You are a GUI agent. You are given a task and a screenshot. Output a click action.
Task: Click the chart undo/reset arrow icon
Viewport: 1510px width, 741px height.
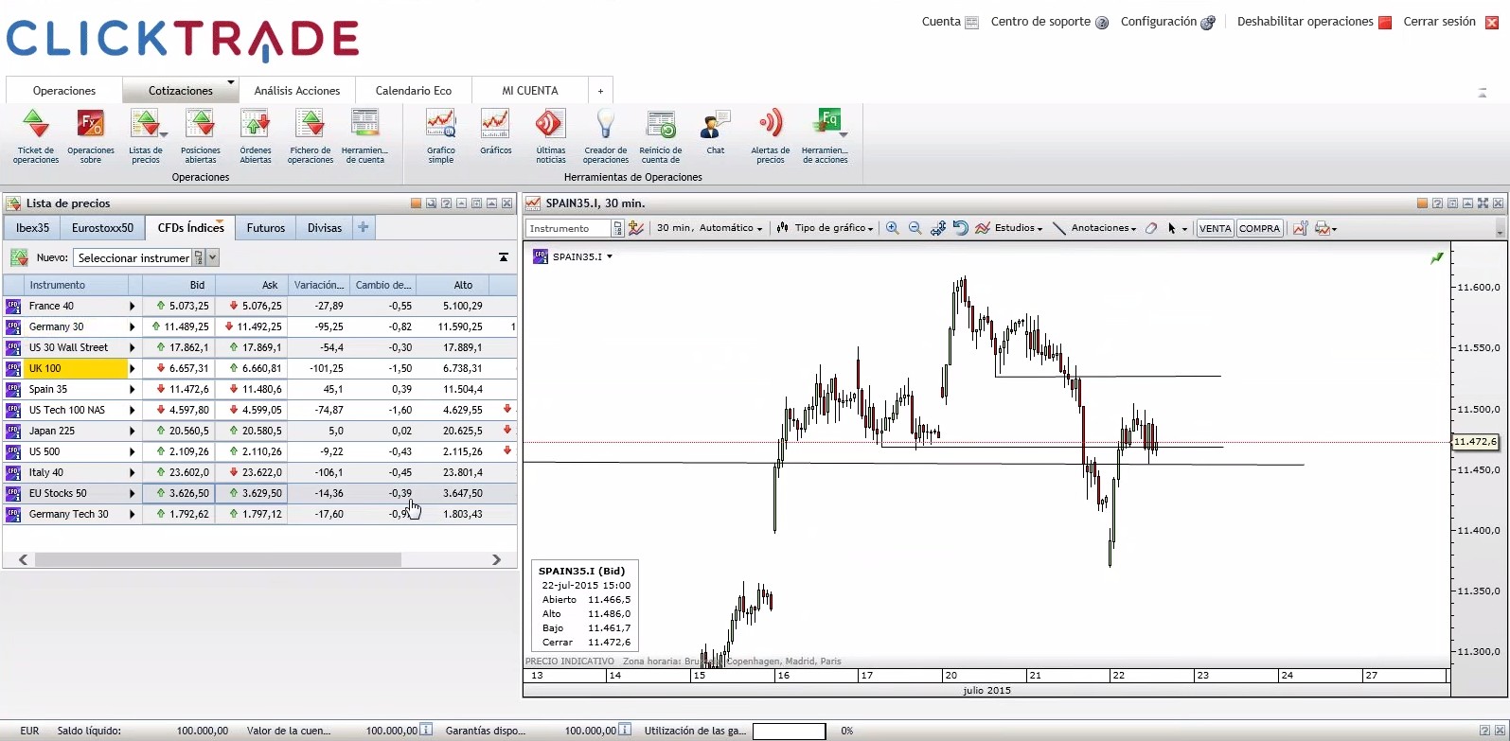pyautogui.click(x=960, y=228)
